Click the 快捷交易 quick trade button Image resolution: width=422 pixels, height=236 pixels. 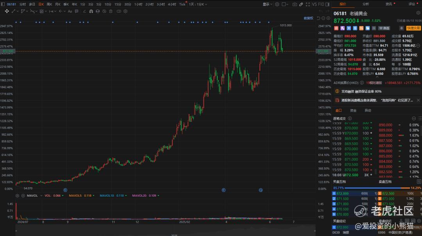(x=413, y=28)
